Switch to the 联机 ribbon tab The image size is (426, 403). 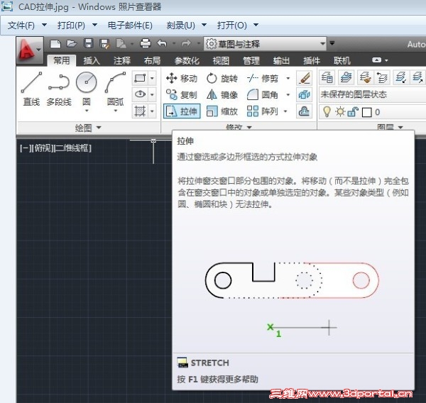point(342,60)
